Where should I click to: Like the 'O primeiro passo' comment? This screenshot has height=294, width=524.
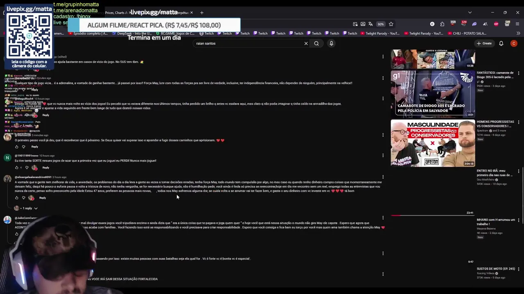pyautogui.click(x=17, y=147)
